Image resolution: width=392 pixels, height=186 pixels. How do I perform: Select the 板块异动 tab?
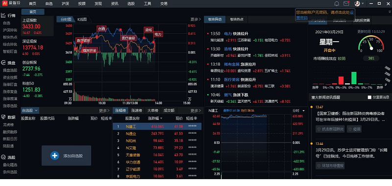tap(215, 19)
